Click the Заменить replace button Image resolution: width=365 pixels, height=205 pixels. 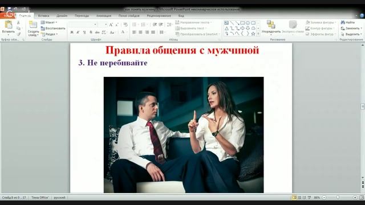pos(351,28)
